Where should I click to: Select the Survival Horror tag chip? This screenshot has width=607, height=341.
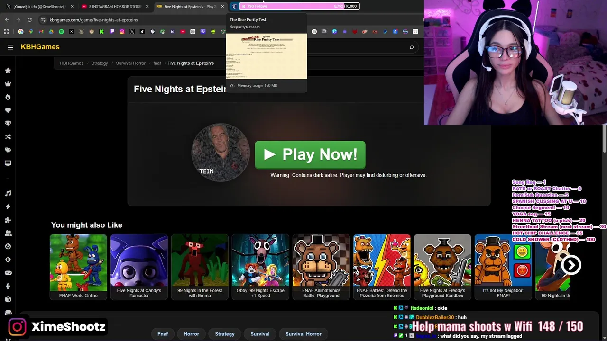pyautogui.click(x=303, y=334)
